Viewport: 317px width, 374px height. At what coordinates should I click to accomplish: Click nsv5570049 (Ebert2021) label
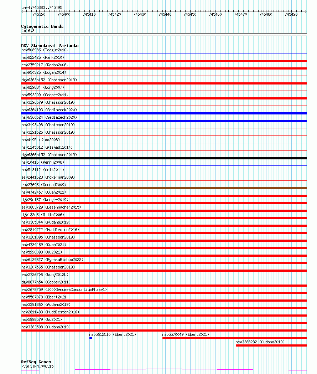coord(186,335)
